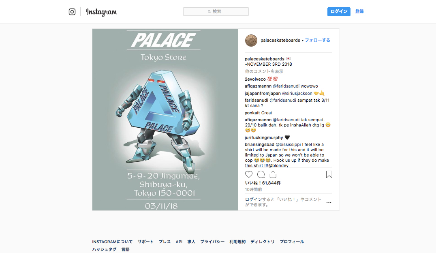436x253 pixels.
Task: Open the 言語 language selector in footer
Action: coord(125,249)
